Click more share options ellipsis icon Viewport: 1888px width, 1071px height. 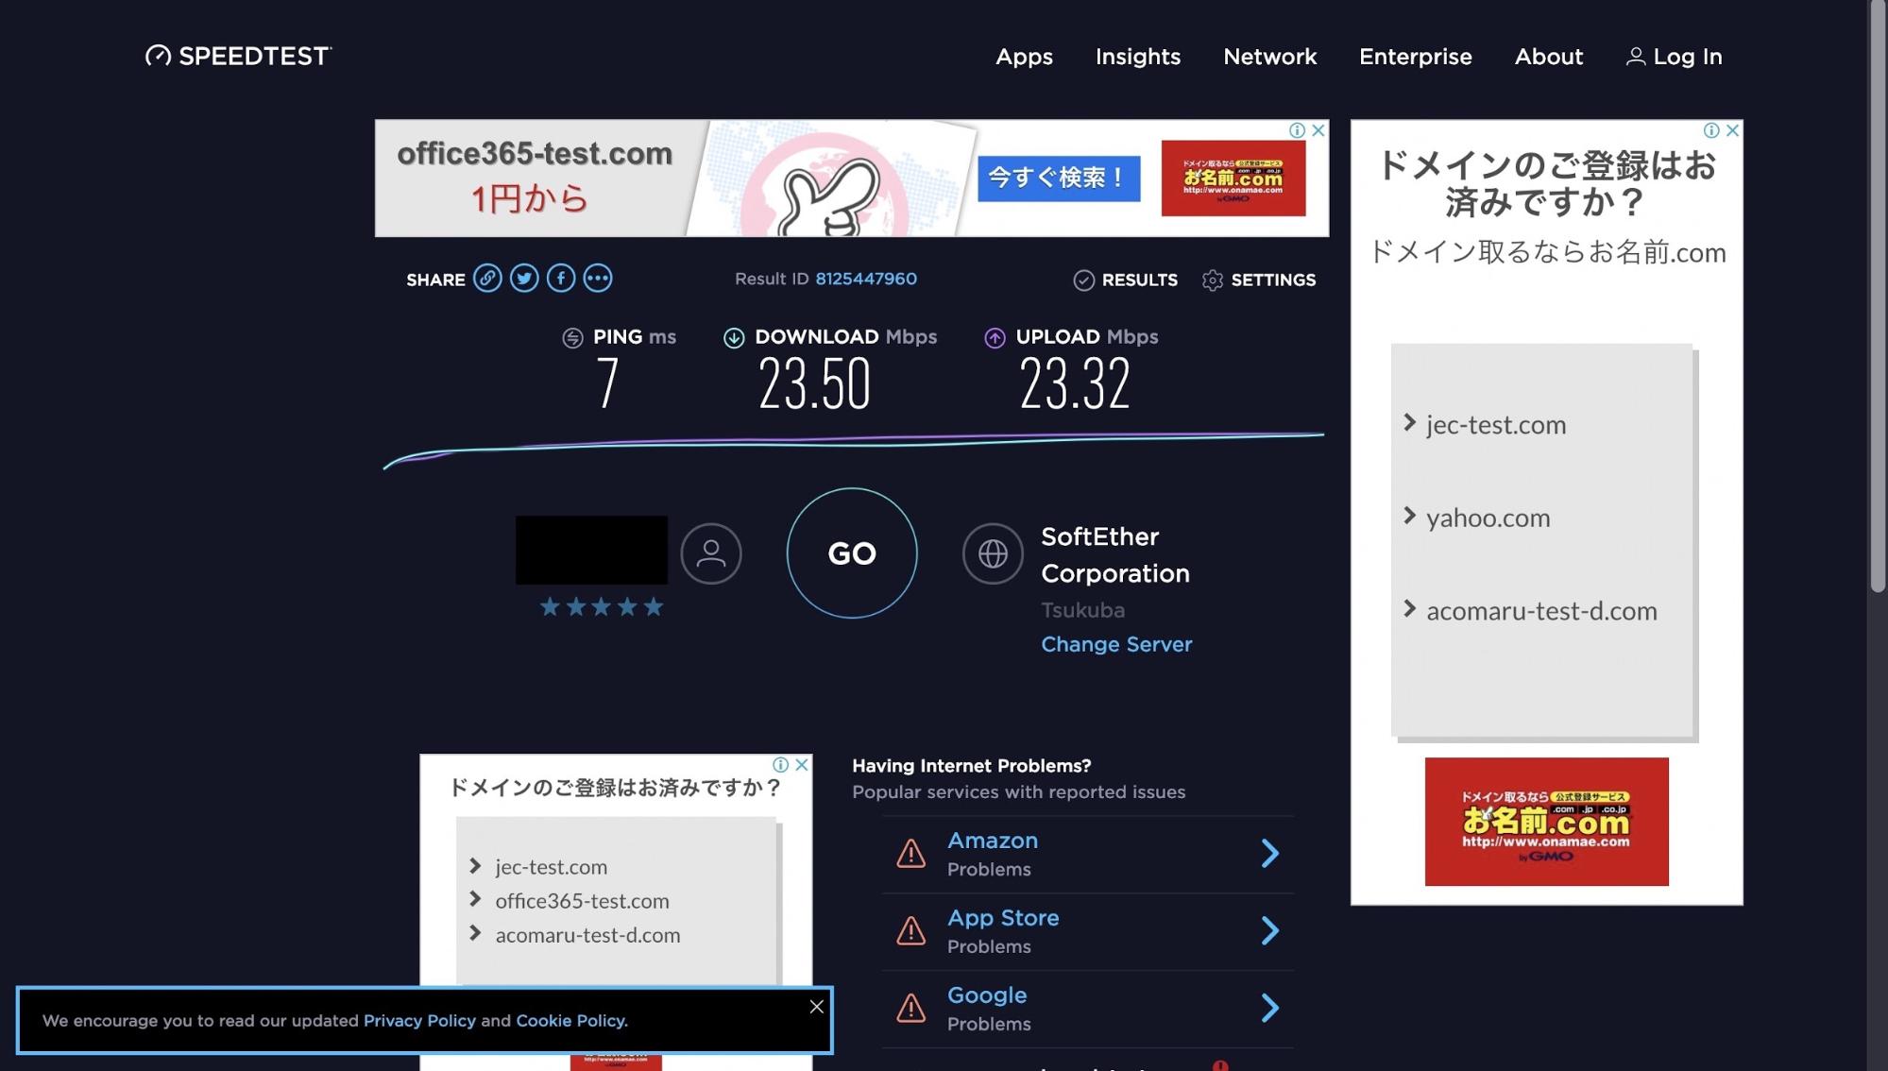coord(597,278)
